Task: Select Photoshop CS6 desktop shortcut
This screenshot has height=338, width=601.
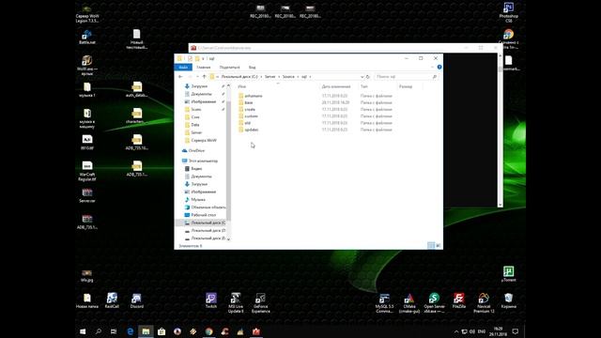Action: point(509,12)
